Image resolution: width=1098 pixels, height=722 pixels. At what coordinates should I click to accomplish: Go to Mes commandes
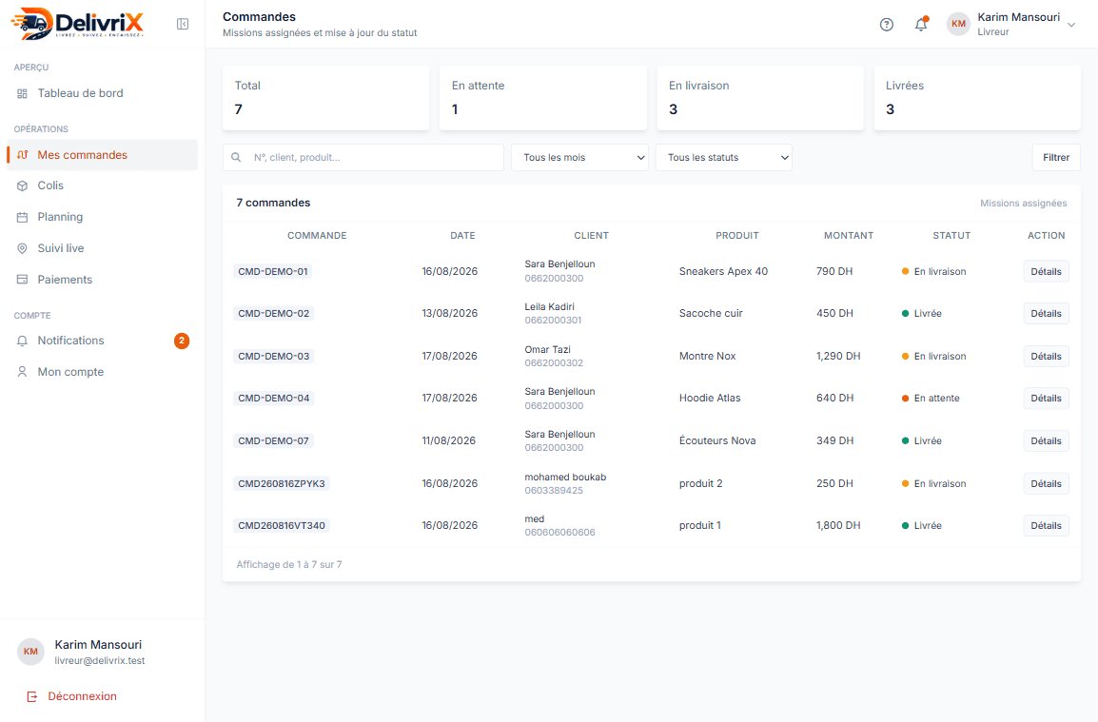coord(102,155)
